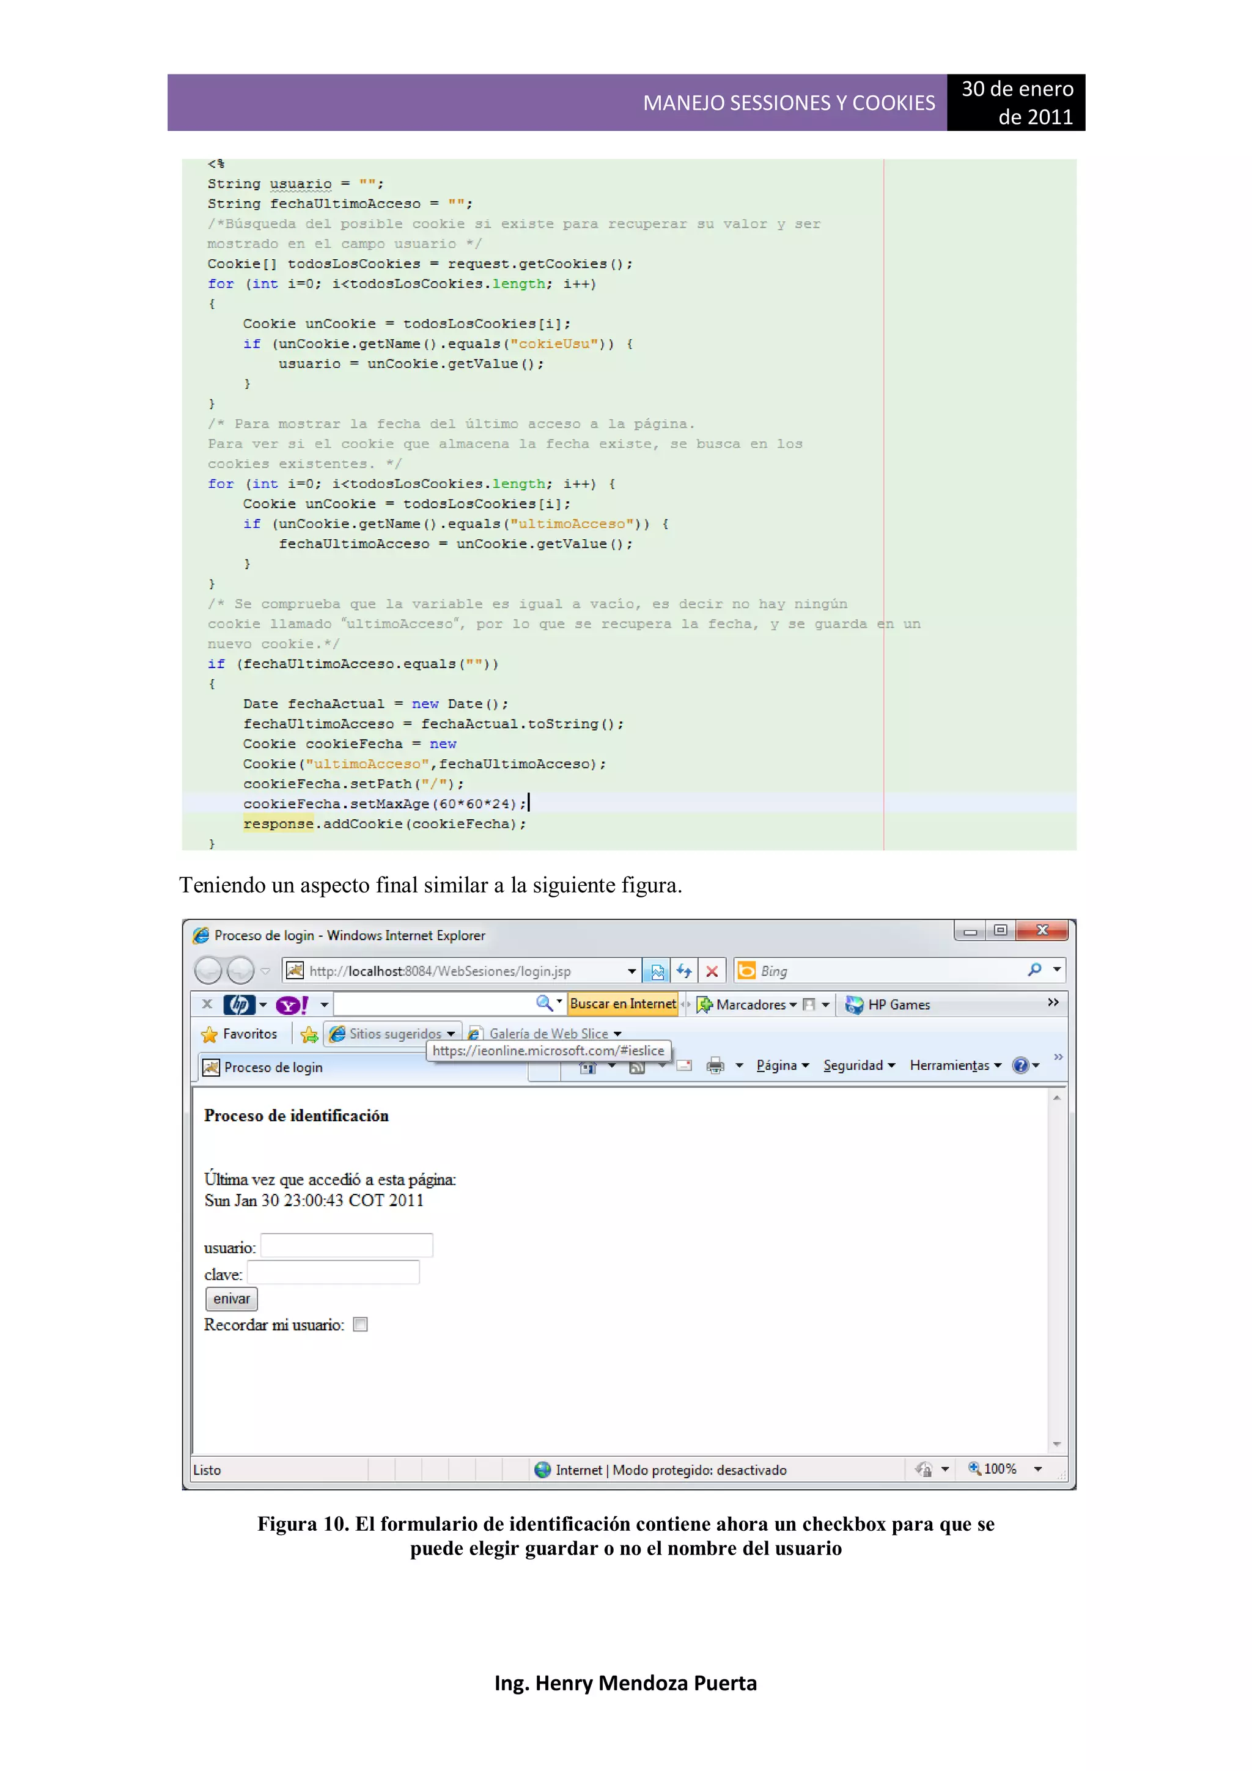The height and width of the screenshot is (1771, 1252).
Task: Click the HP toolbar logo icon
Action: click(x=239, y=1004)
